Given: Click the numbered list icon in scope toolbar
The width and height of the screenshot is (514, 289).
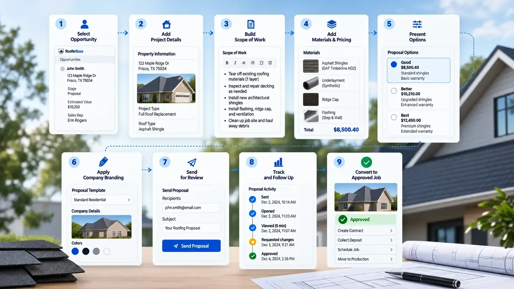Looking at the screenshot, I should pyautogui.click(x=243, y=63).
